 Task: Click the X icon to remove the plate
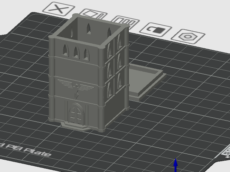pyautogui.click(x=59, y=9)
